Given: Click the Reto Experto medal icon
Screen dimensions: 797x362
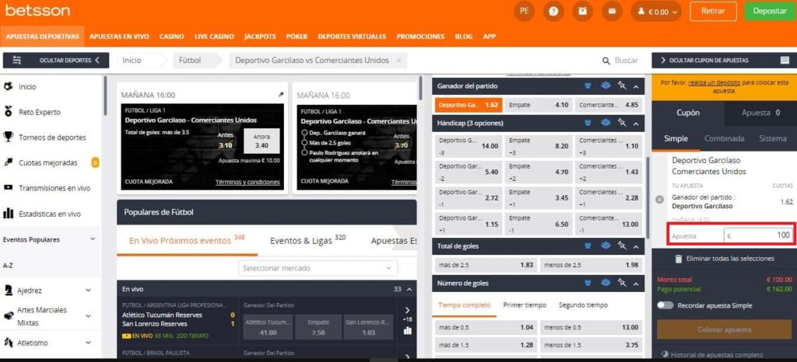Looking at the screenshot, I should (8, 112).
